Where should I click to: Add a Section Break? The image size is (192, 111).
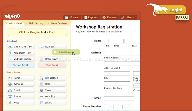[21, 65]
